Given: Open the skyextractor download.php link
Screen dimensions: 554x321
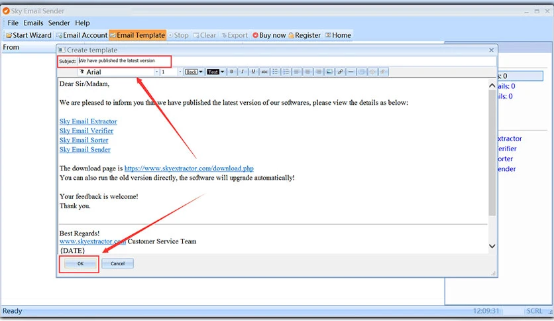Looking at the screenshot, I should pyautogui.click(x=189, y=168).
